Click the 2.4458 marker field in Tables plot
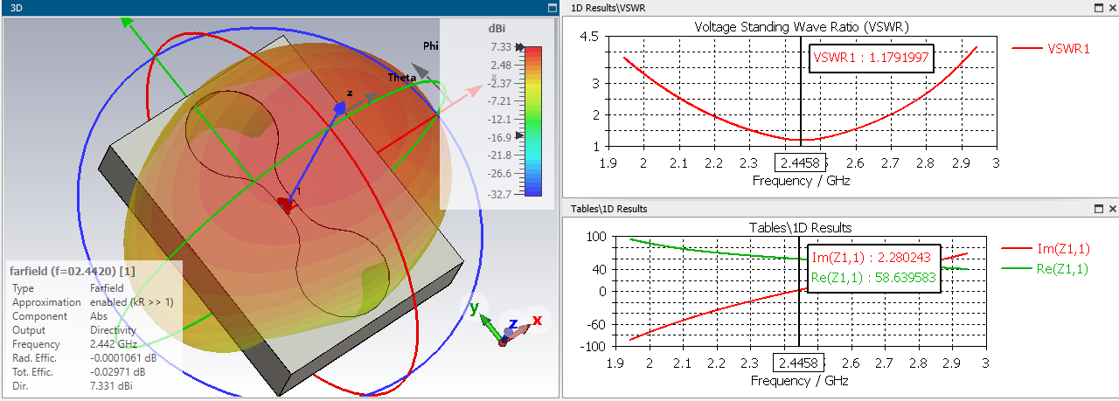This screenshot has width=1119, height=401. point(798,363)
